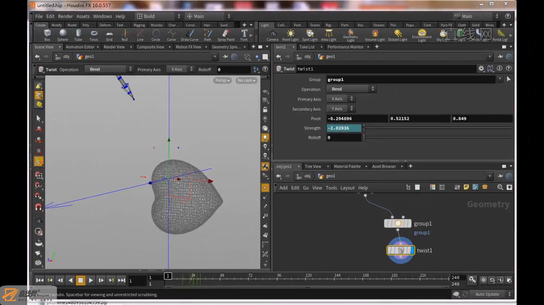Add a Volume Light
Image resolution: width=544 pixels, height=305 pixels.
[375, 35]
